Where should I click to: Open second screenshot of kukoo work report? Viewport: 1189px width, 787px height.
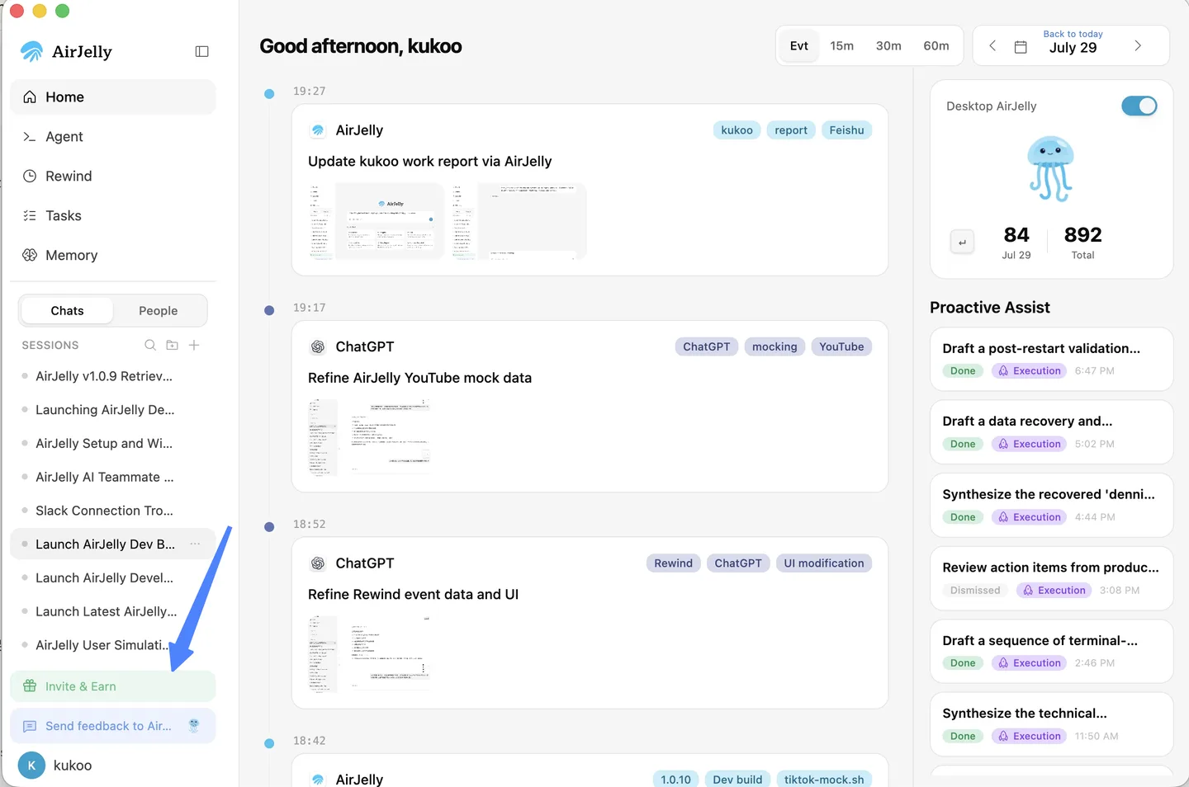point(519,221)
